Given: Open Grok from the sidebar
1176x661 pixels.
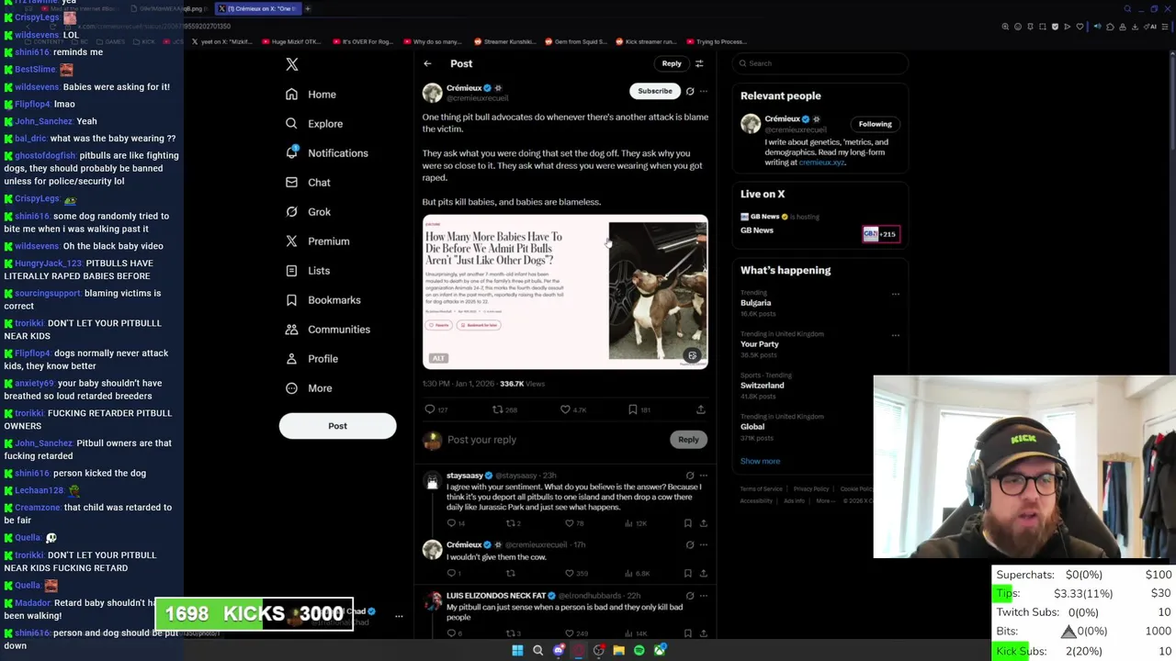Looking at the screenshot, I should point(307,212).
